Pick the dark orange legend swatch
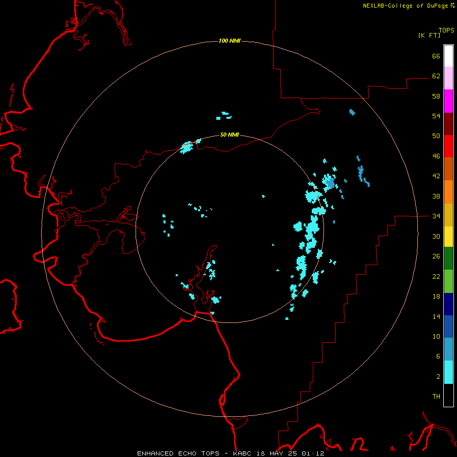 (448, 169)
